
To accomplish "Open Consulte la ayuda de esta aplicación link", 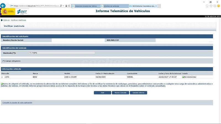I will 17,103.
